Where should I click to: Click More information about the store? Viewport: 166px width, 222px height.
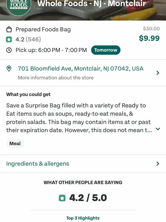tap(56, 78)
